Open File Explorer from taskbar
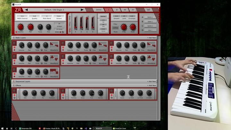231x130 pixels. pyautogui.click(x=81, y=128)
